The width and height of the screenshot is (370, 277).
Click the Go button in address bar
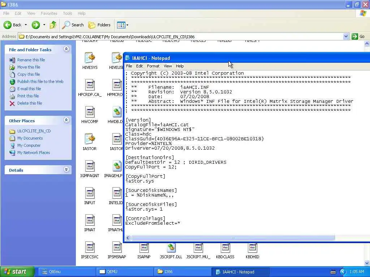click(x=358, y=36)
